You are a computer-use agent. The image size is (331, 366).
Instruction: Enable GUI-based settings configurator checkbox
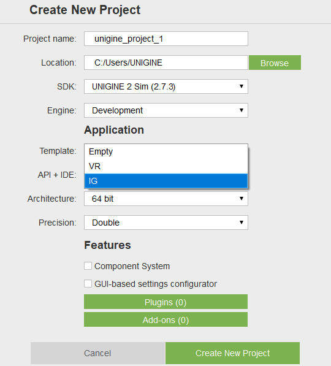[88, 284]
